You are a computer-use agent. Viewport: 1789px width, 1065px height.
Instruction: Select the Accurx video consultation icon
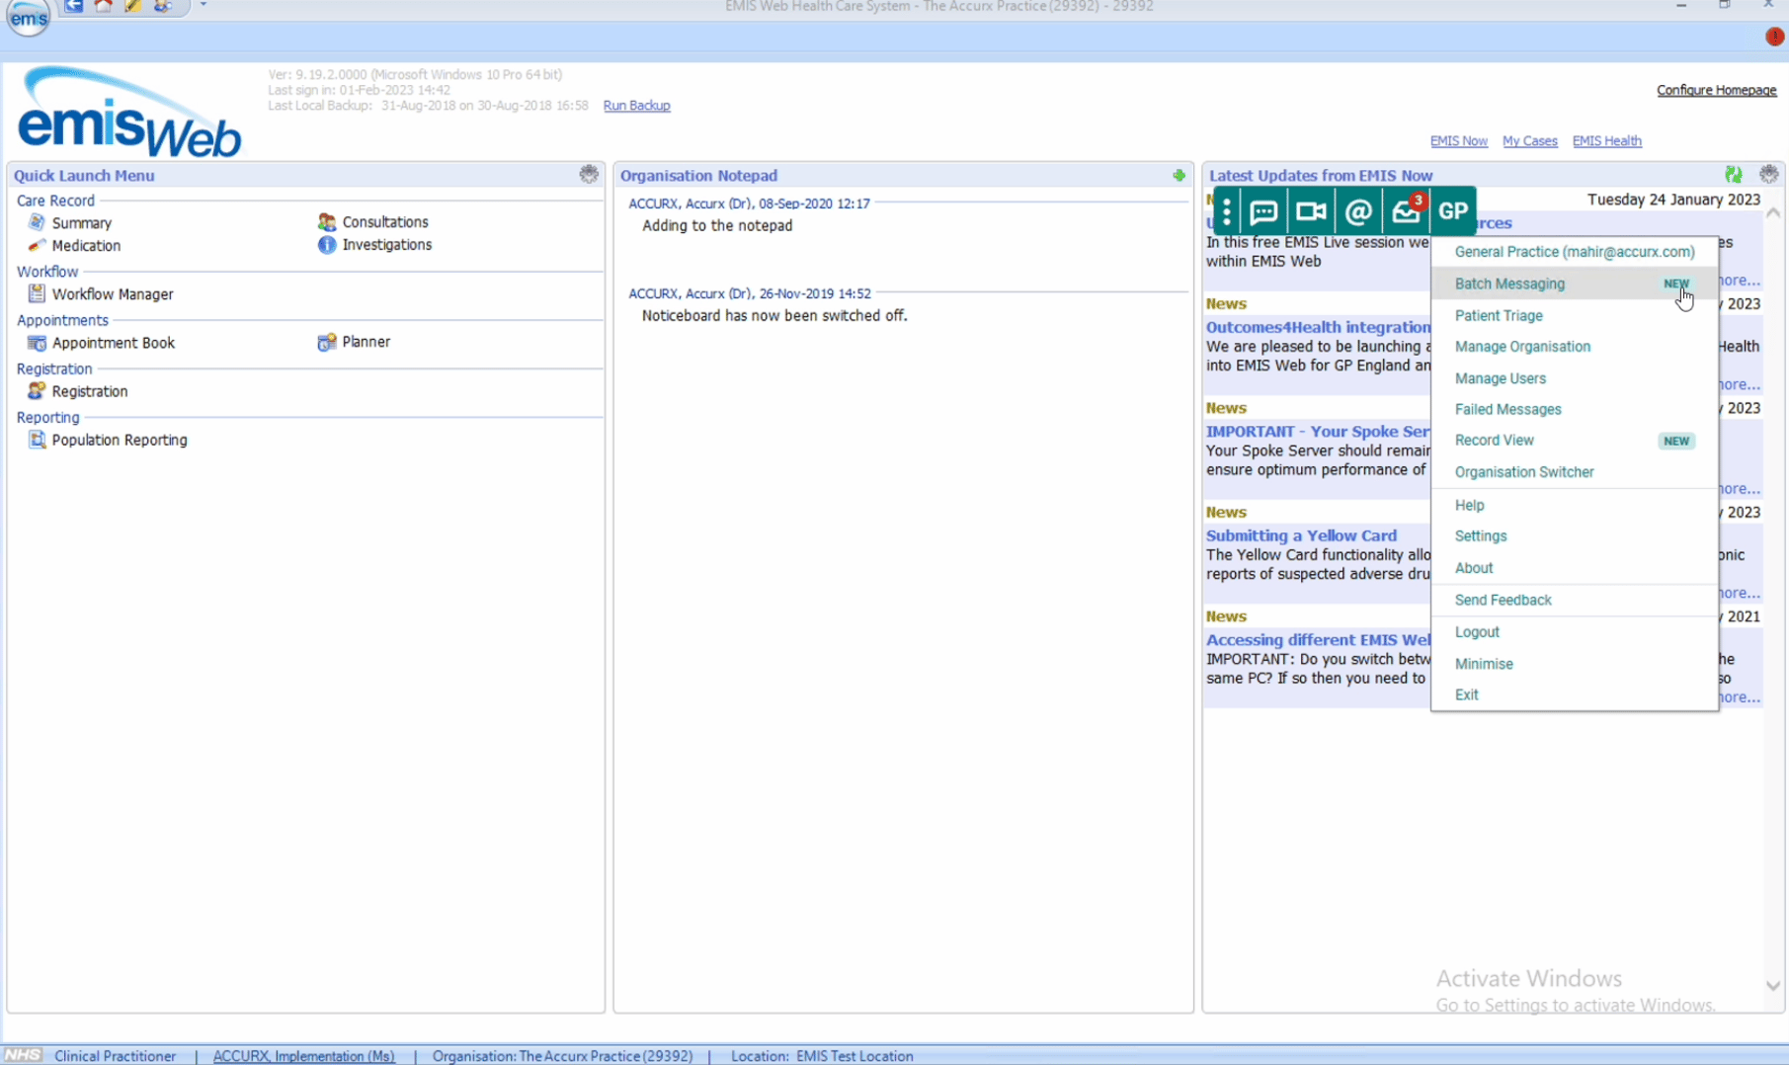pos(1310,210)
